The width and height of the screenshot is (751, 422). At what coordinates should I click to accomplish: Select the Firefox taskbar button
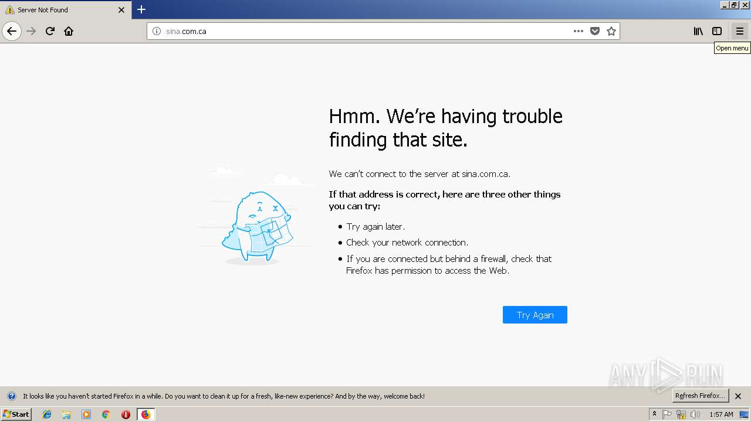click(x=146, y=414)
